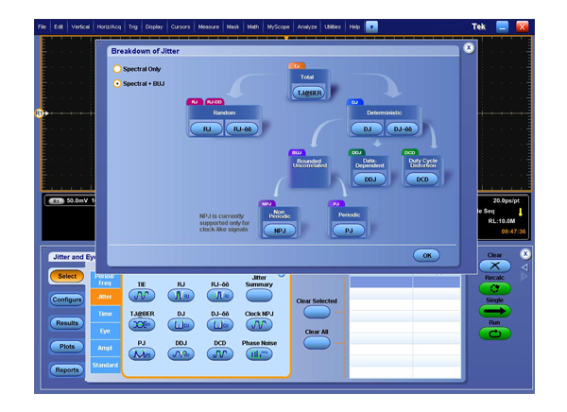Toggle the Select button in the side panel
This screenshot has height=412, width=567.
pos(64,276)
